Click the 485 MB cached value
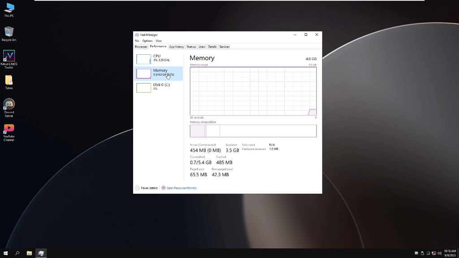Image resolution: width=459 pixels, height=258 pixels. 224,162
